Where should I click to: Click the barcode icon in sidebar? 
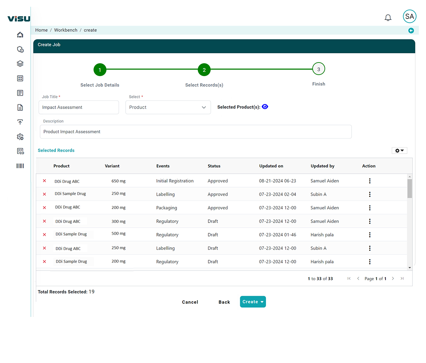click(20, 166)
